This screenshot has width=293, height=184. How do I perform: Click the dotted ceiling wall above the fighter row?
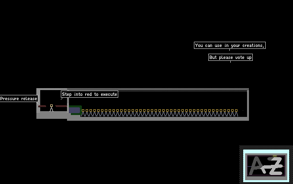click(x=158, y=90)
